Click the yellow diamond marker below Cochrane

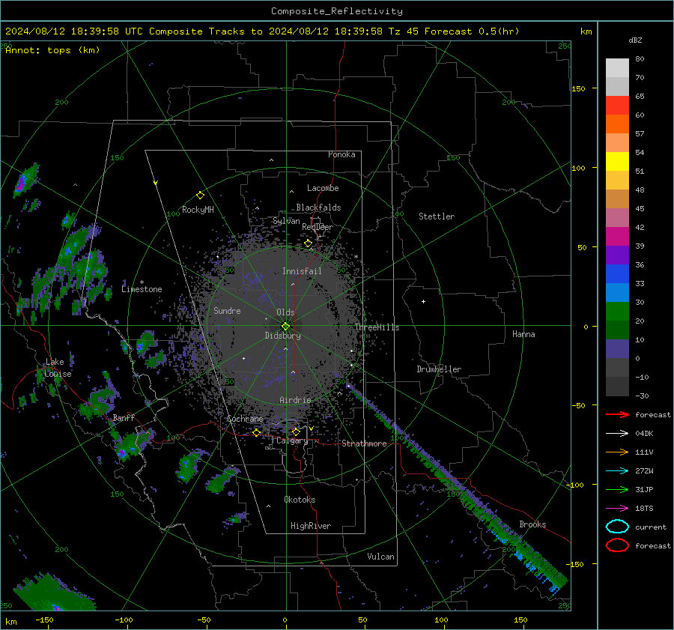coord(257,432)
